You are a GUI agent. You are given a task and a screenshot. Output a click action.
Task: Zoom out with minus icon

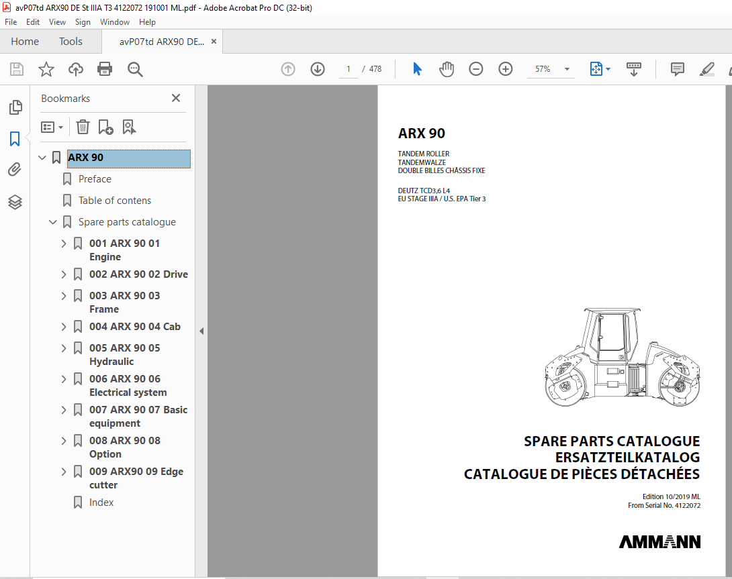[x=475, y=70]
